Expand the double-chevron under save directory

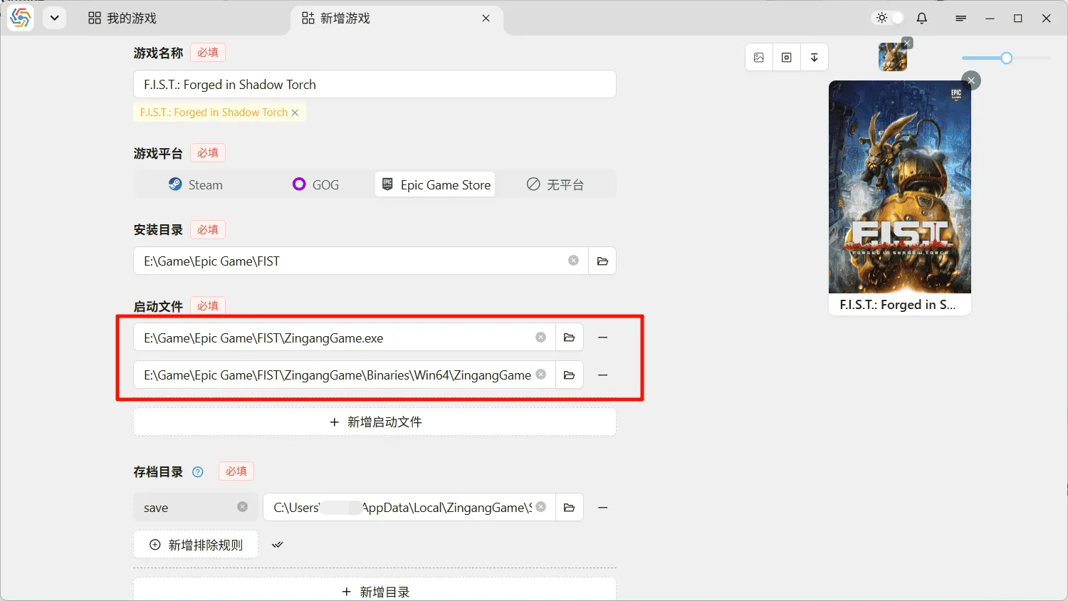[x=278, y=545]
